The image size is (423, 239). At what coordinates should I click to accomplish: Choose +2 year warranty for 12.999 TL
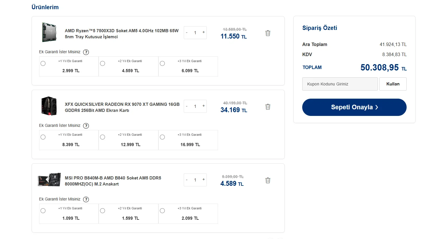click(103, 137)
